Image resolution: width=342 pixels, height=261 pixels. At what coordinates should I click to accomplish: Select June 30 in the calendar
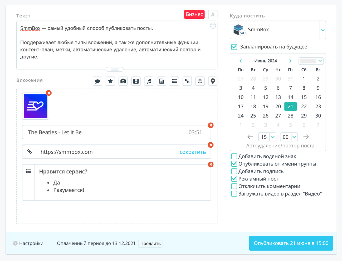pos(318,116)
